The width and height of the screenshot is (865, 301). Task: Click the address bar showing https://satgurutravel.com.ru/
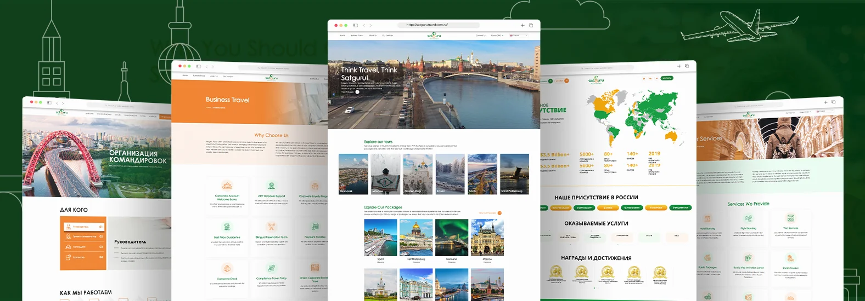click(438, 25)
